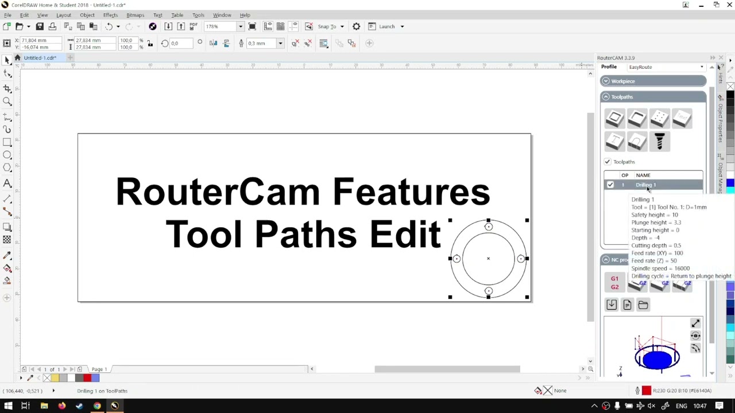Open the Hints docker tab
This screenshot has width=735, height=413.
point(720,76)
